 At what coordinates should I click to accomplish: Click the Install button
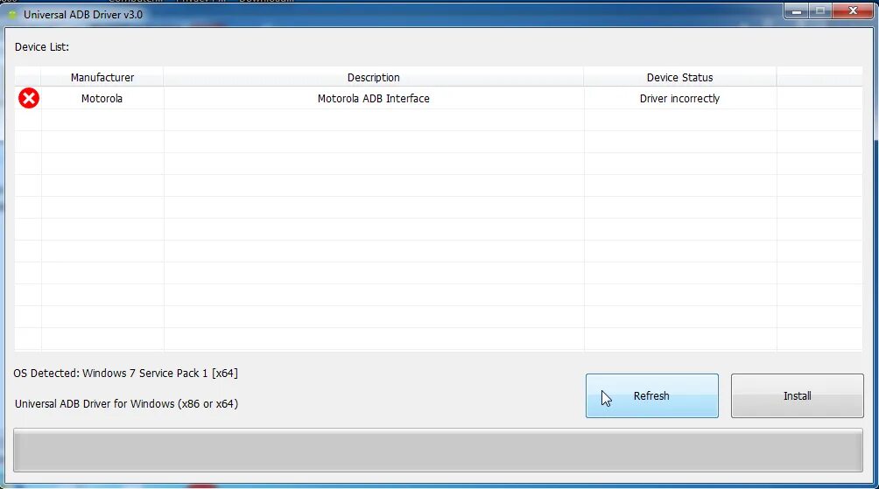coord(798,395)
